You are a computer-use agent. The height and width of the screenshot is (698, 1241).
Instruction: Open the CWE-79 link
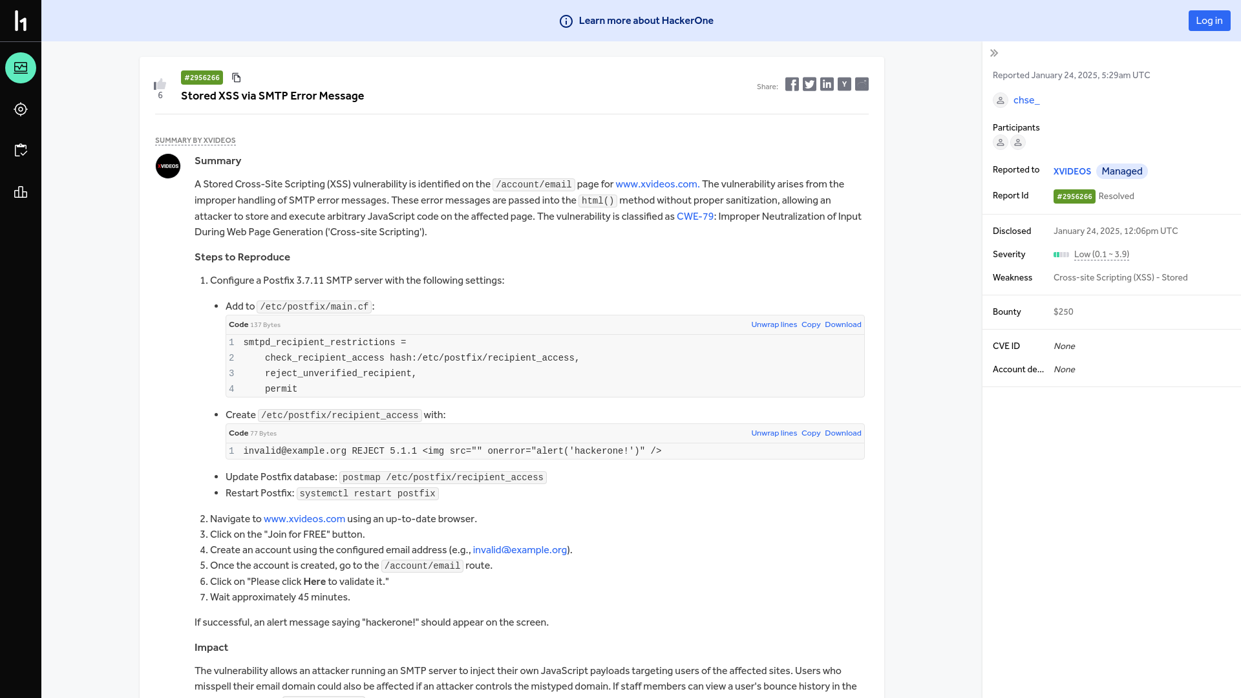click(x=695, y=217)
